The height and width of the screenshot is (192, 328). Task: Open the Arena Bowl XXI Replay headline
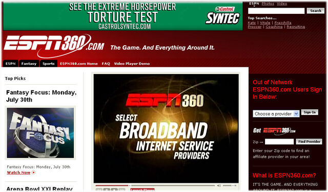(x=39, y=189)
